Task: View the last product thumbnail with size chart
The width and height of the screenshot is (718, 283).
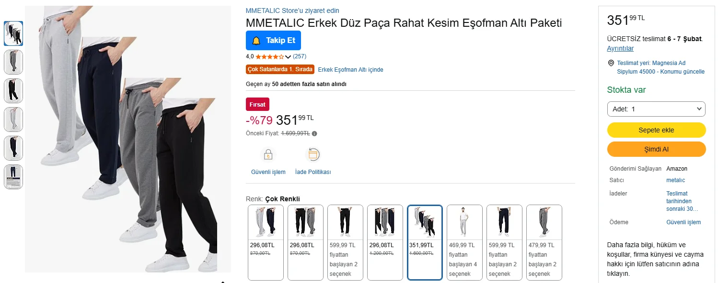Action: 13,177
